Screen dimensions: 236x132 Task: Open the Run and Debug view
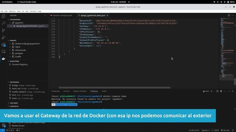pos(3,37)
